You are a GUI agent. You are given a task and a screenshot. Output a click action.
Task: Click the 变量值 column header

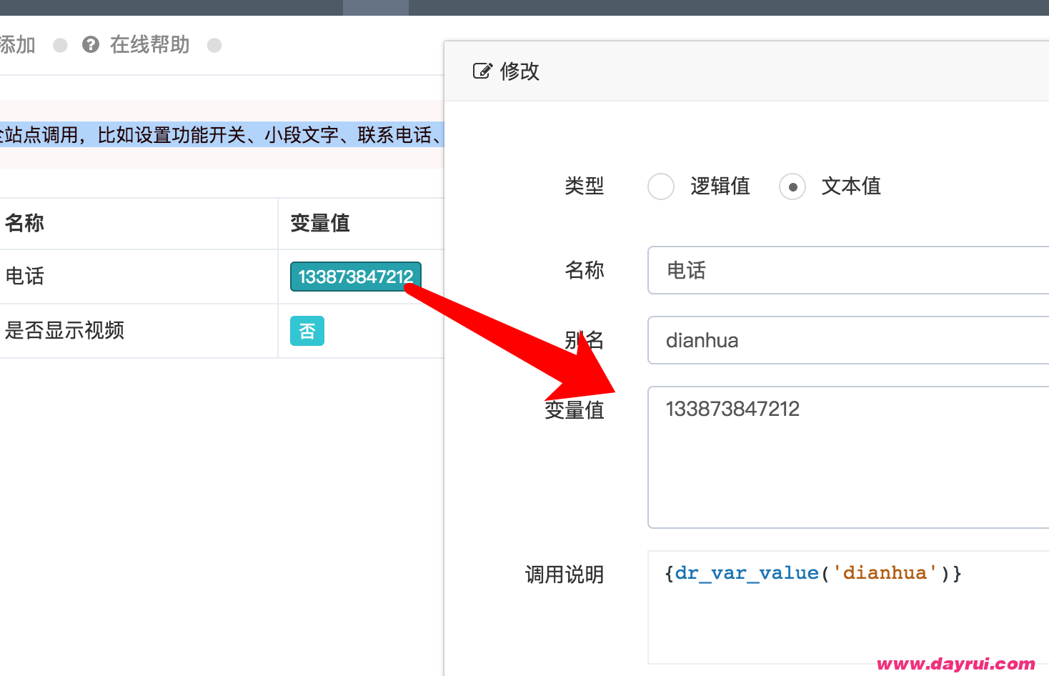click(320, 224)
